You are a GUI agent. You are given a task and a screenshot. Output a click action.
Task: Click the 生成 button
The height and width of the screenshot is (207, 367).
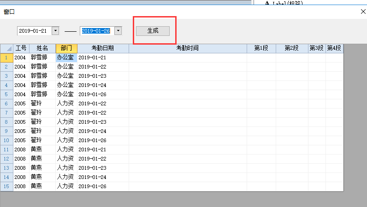click(x=153, y=31)
